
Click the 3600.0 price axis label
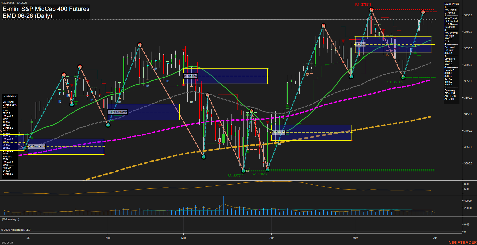468,65
